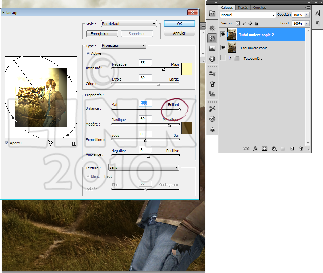323x273 pixels.
Task: Click the pale yellow light color swatch
Action: coord(187,69)
